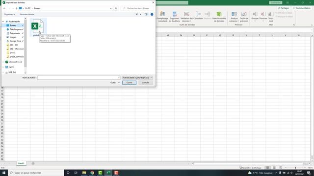Refresh the Bureau folder listing
This screenshot has height=176, width=314.
pyautogui.click(x=116, y=8)
